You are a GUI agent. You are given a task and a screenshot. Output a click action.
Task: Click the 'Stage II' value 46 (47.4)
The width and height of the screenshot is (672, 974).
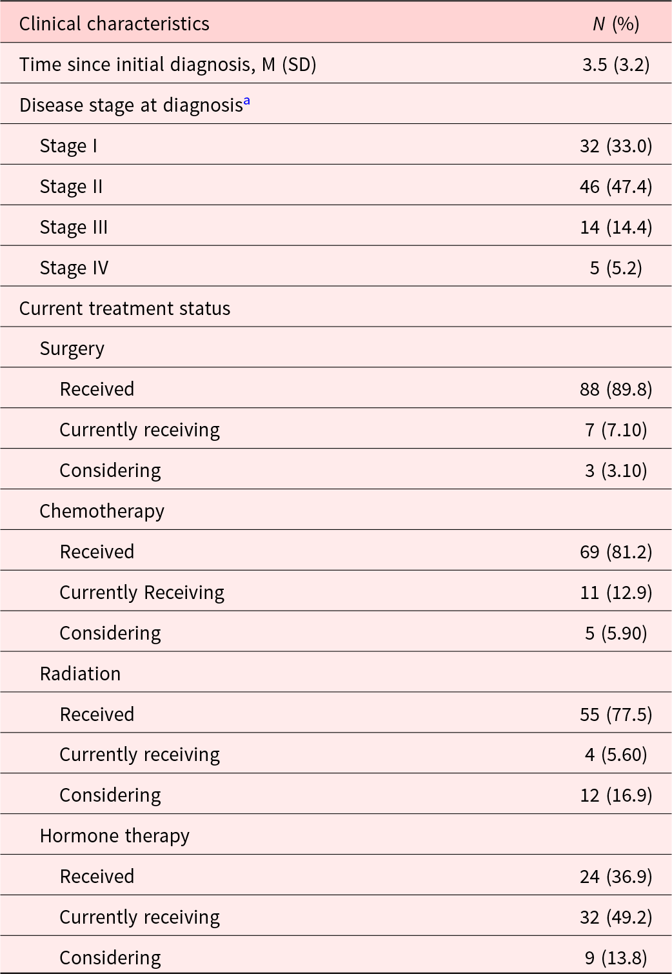[616, 187]
